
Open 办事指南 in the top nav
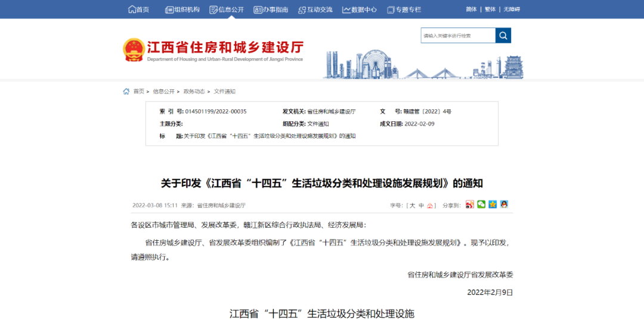click(271, 10)
